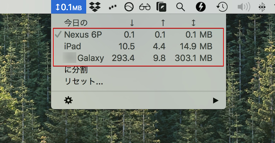Click the 0.1MB data usage menu bar item
Screen dimensions: 275x143
tap(68, 7)
